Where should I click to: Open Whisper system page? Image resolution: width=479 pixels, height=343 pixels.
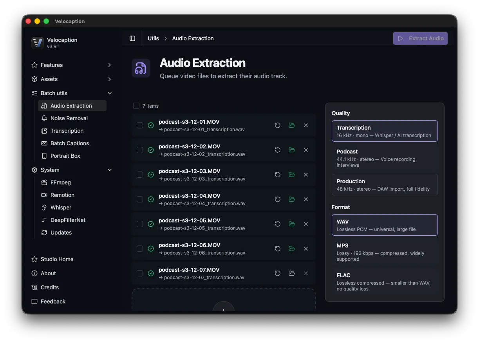tap(72, 208)
